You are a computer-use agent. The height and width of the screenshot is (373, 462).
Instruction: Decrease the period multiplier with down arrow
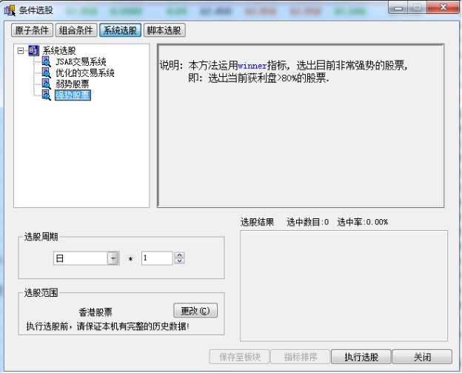179,261
